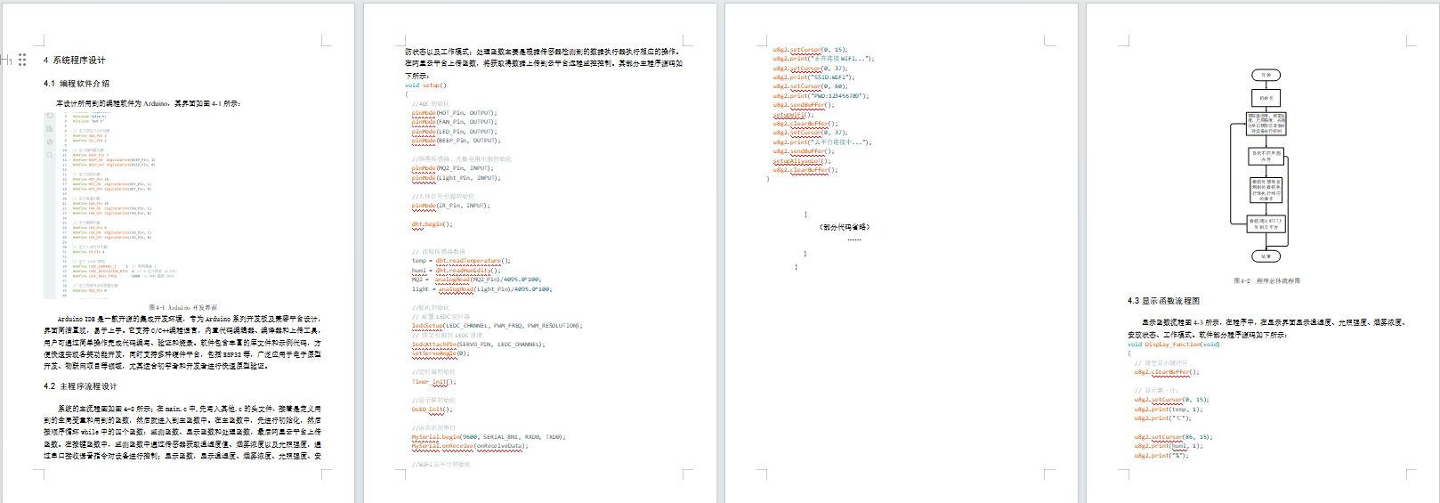Click the six-dot paragraph drag handle
Screen dimensions: 1440x503
pyautogui.click(x=22, y=60)
